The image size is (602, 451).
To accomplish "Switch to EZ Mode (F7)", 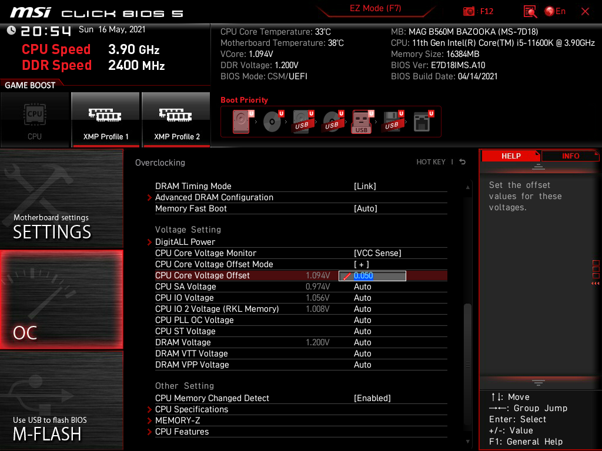I will pos(375,8).
